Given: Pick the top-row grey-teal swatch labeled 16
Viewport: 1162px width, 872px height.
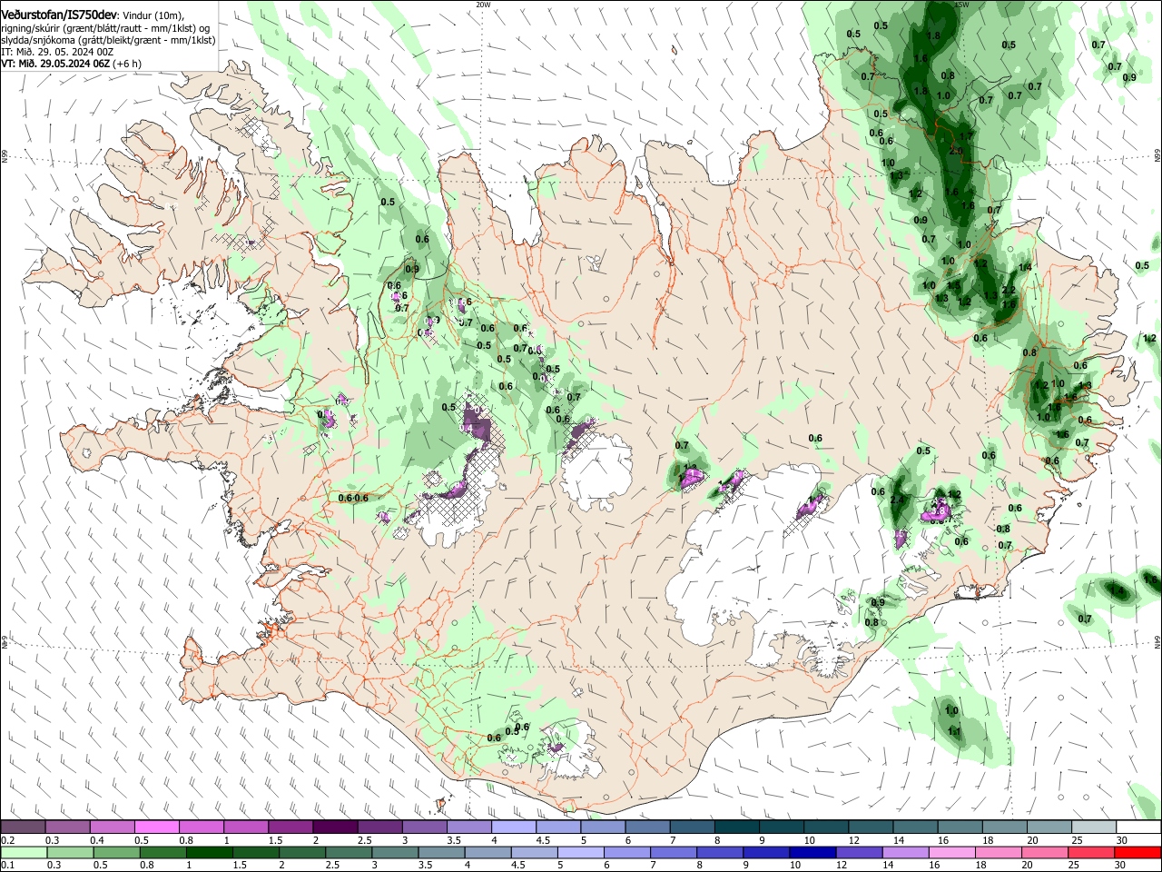Looking at the screenshot, I should tap(960, 827).
